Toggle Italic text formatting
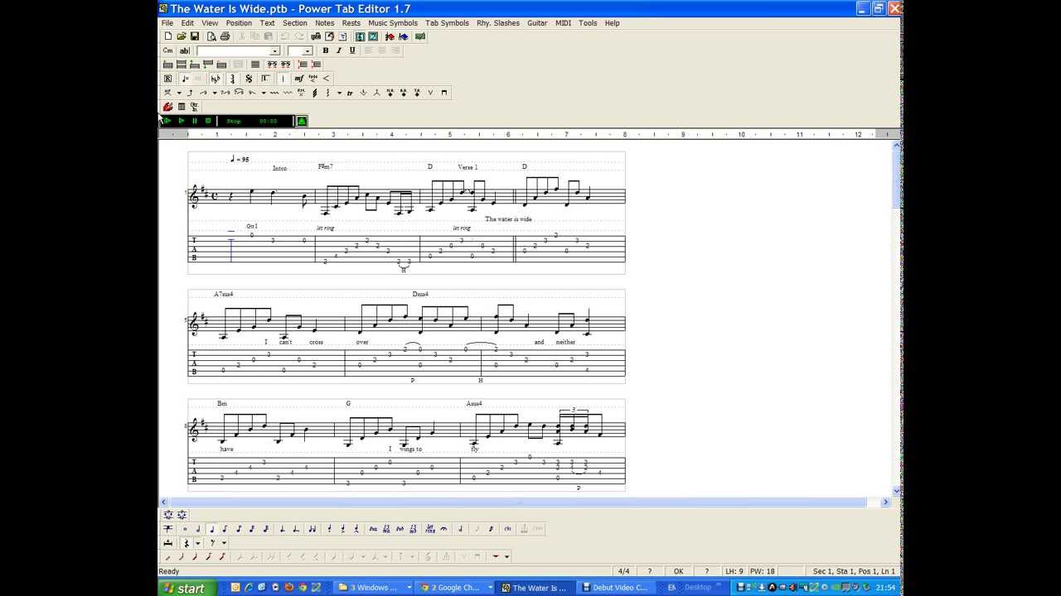The width and height of the screenshot is (1061, 596). tap(338, 50)
